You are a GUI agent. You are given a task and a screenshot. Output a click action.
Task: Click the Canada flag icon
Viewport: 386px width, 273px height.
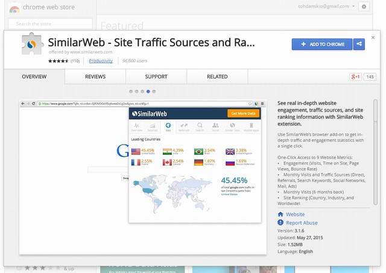click(x=167, y=162)
